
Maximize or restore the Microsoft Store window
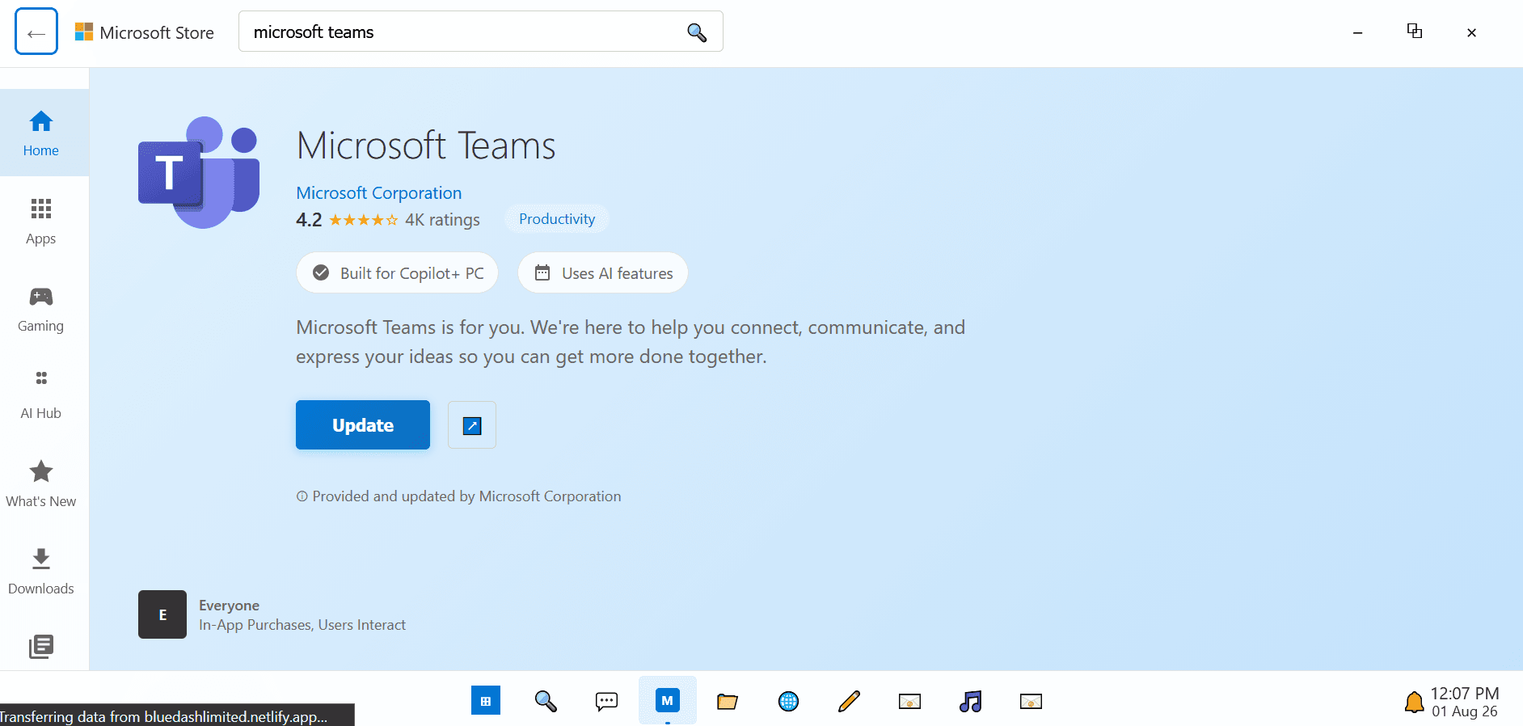point(1415,32)
